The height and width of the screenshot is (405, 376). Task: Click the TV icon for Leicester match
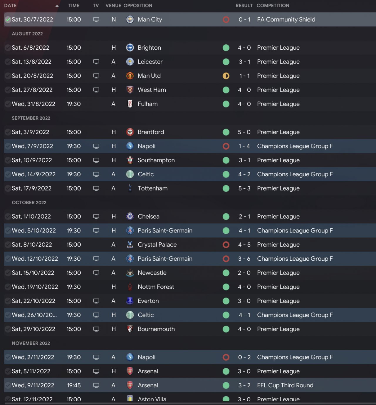pos(96,62)
